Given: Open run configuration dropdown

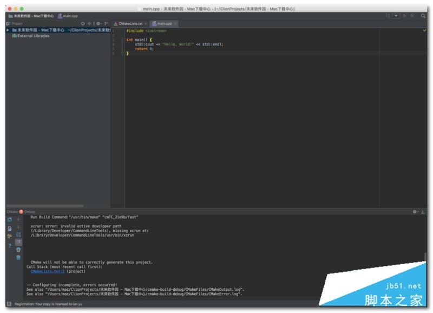Looking at the screenshot, I should (x=396, y=16).
